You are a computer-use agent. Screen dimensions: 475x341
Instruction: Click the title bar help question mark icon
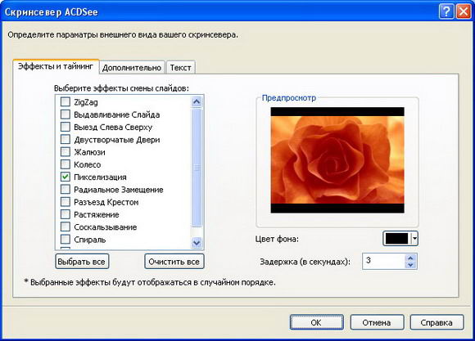click(446, 11)
